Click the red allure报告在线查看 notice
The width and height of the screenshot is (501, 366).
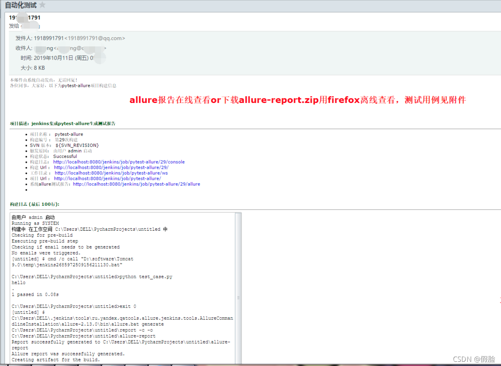pyautogui.click(x=298, y=100)
